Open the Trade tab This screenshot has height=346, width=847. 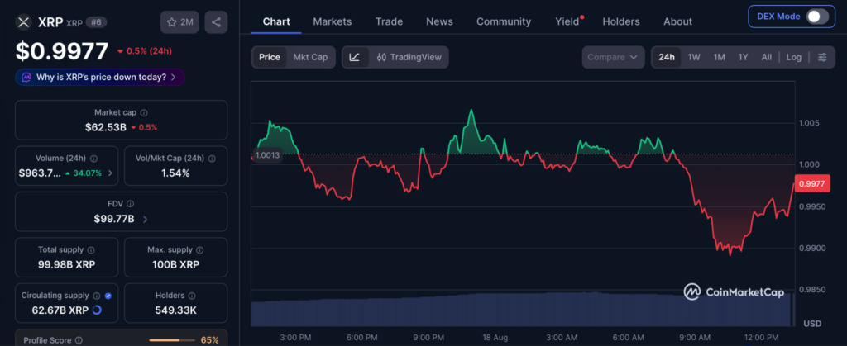[x=389, y=21]
